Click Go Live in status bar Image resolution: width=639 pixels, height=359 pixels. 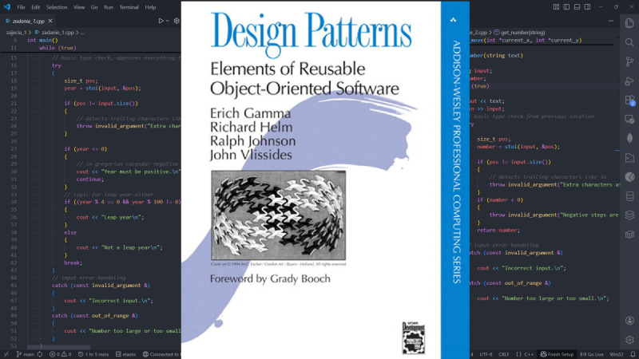tap(591, 354)
